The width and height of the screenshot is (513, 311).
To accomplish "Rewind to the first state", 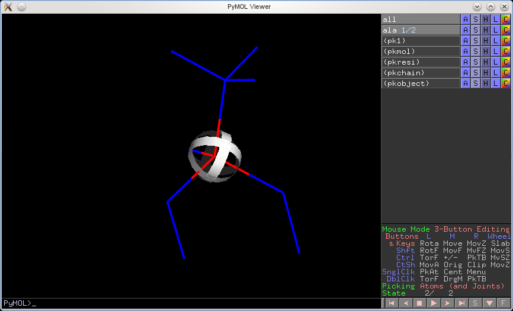I will [x=391, y=303].
